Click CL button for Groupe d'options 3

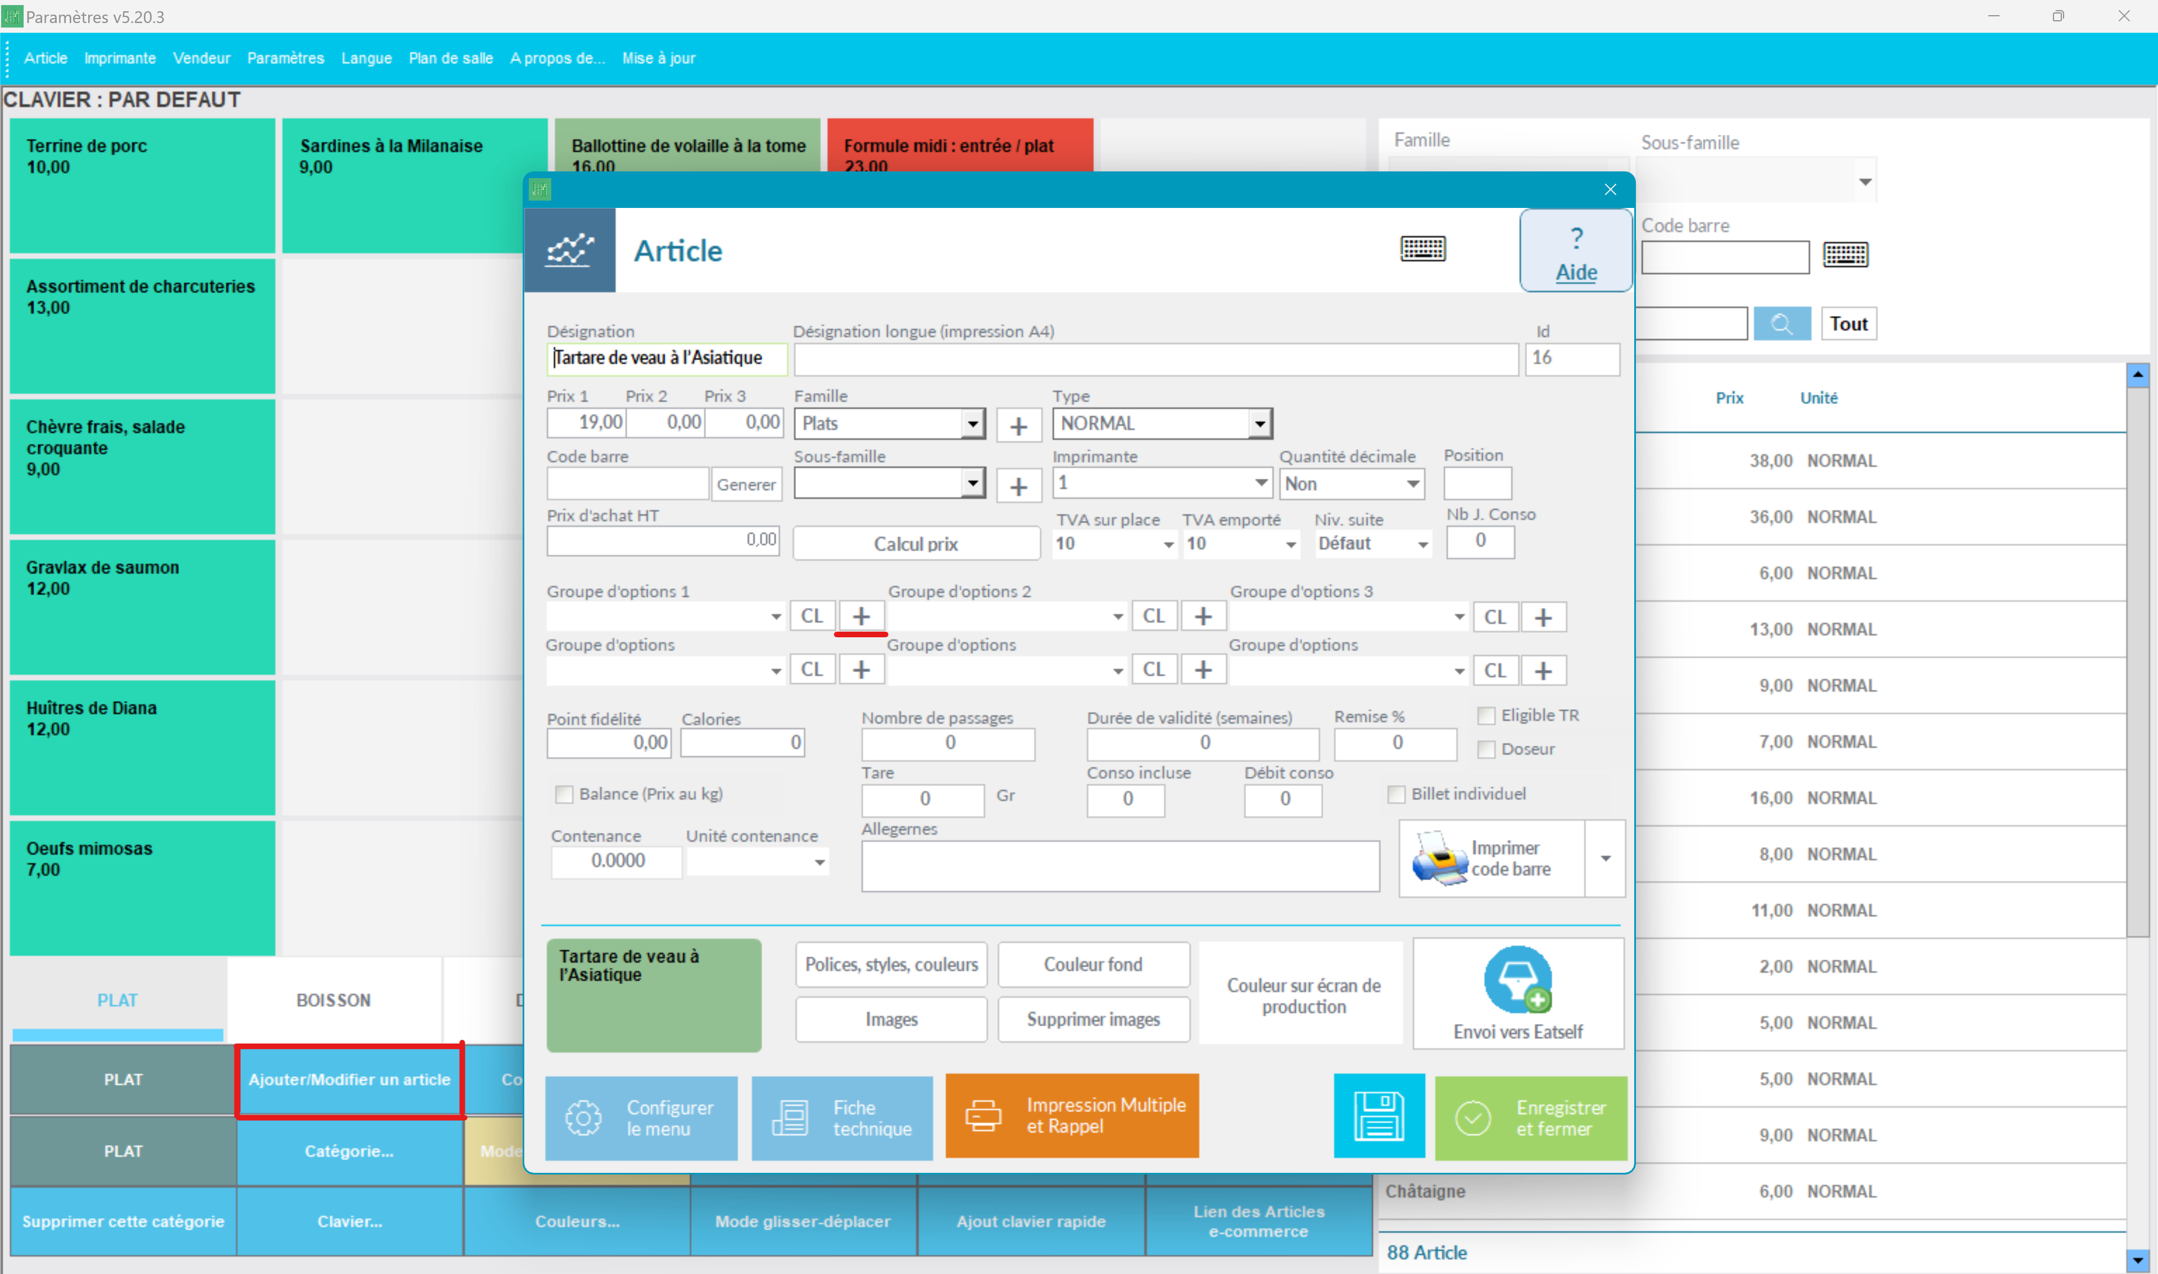point(1495,616)
